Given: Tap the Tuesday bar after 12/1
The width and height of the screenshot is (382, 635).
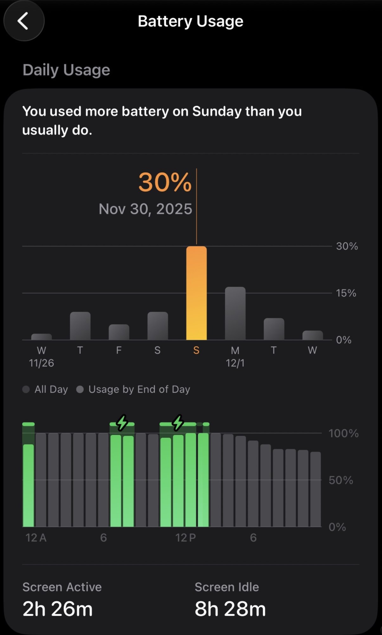Looking at the screenshot, I should click(274, 329).
